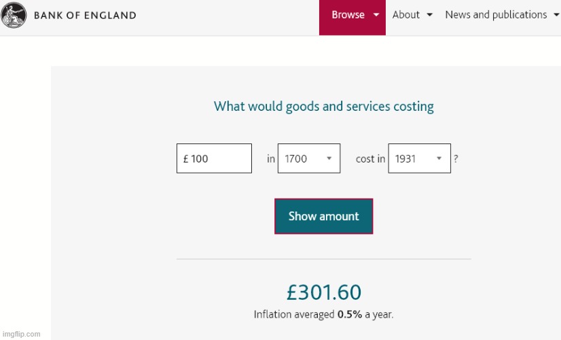Open the Browse menu
Viewport: 561px width, 340px height.
pos(352,18)
